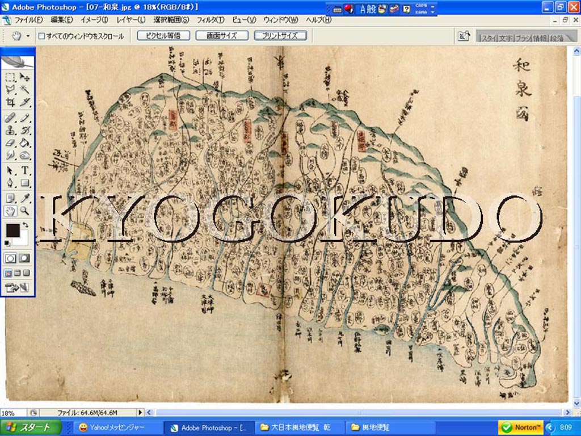
Task: Select the Notes tool
Action: point(10,199)
